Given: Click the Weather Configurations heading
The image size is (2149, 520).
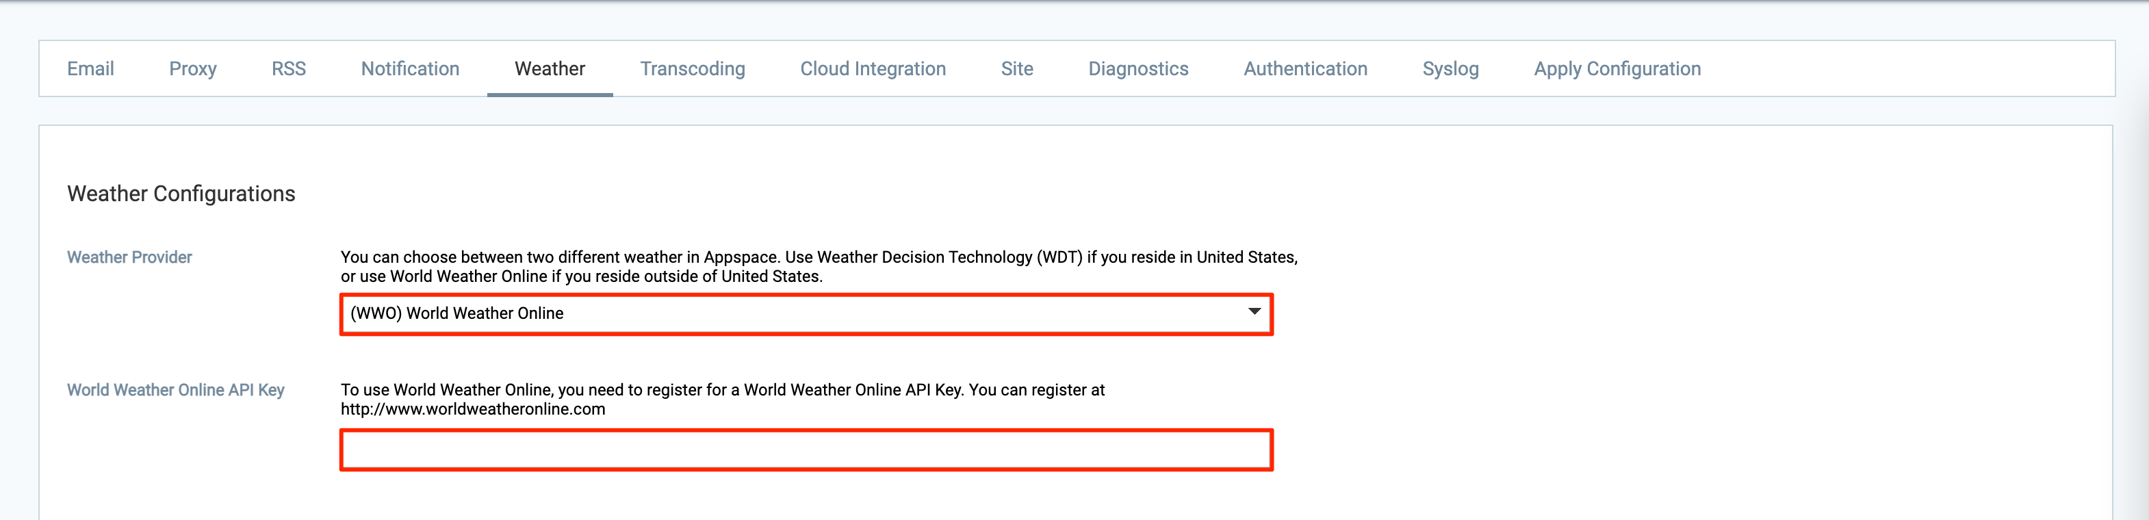Looking at the screenshot, I should [x=181, y=194].
